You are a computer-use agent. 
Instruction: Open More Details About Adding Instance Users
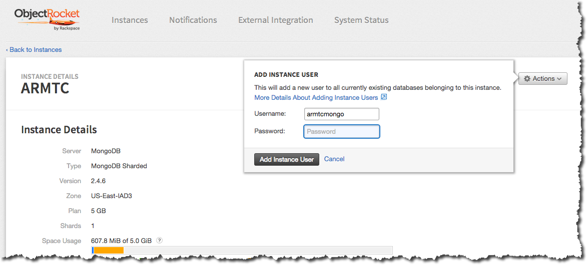point(316,97)
